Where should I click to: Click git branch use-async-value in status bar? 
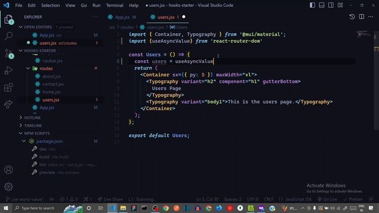[x=25, y=199]
